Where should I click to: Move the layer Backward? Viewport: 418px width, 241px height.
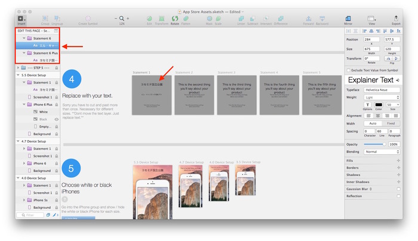tap(322, 18)
